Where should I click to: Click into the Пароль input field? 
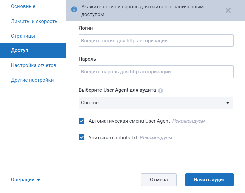point(156,72)
